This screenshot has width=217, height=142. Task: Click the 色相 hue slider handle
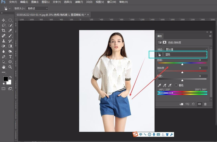tap(182, 64)
